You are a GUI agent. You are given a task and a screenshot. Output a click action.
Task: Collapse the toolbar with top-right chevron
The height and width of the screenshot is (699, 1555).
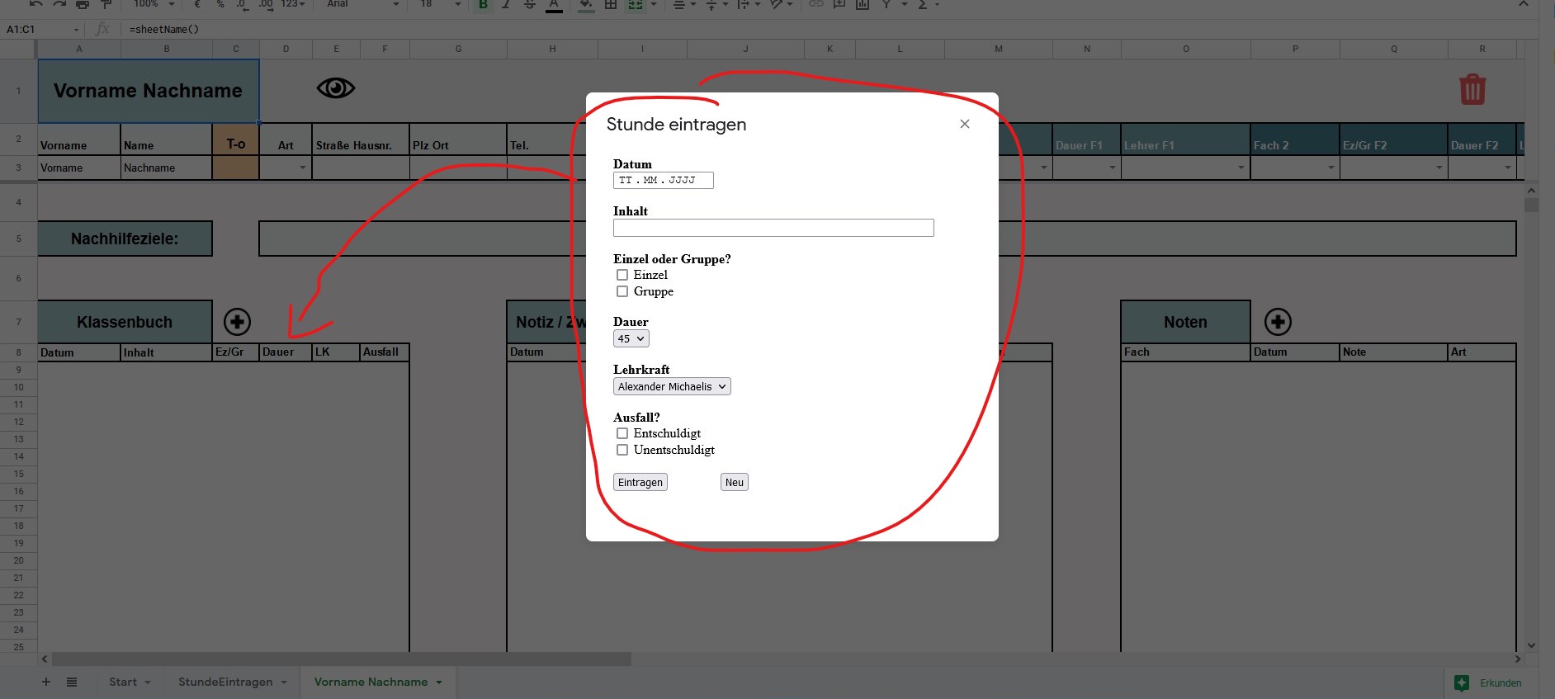click(1523, 4)
